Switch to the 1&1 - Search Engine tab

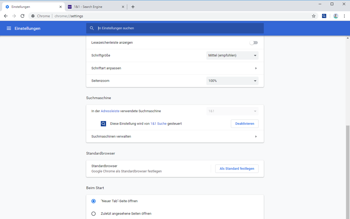[x=96, y=7]
